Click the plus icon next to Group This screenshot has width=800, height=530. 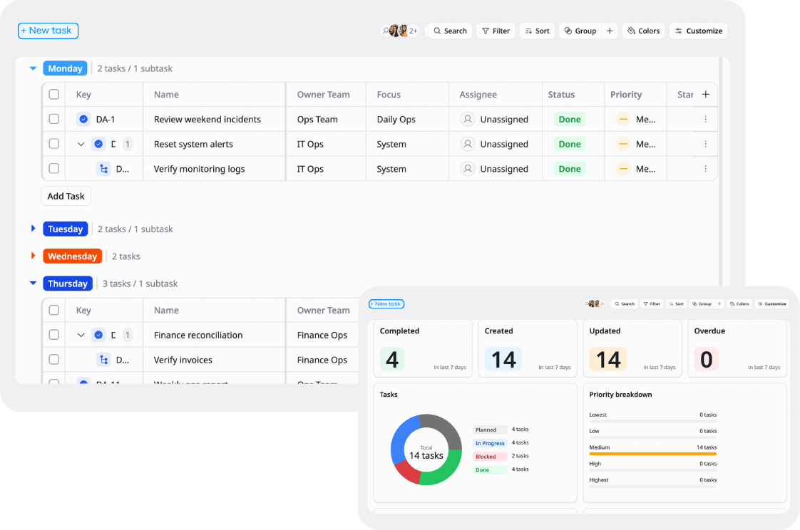click(610, 31)
